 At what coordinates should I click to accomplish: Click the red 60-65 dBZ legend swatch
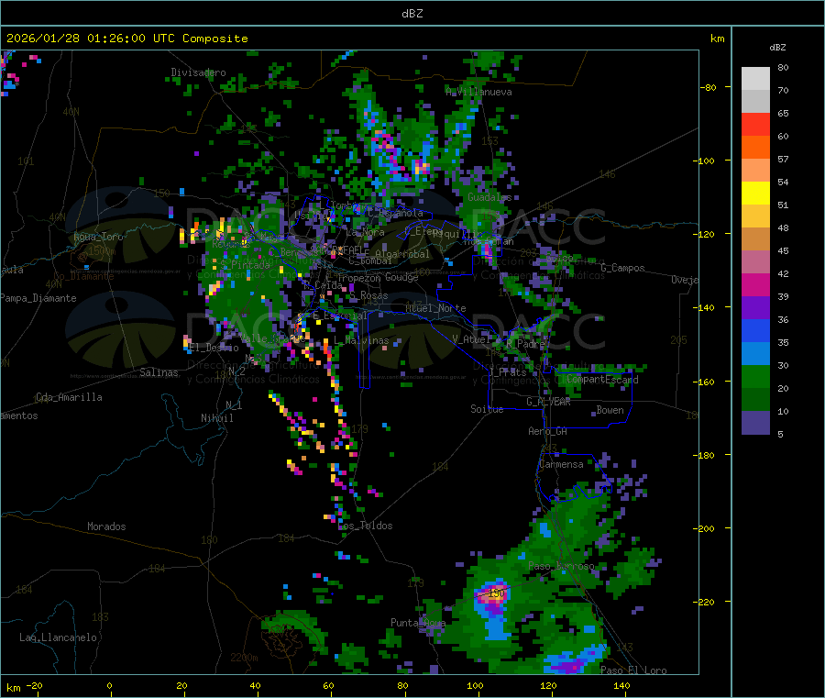point(755,124)
